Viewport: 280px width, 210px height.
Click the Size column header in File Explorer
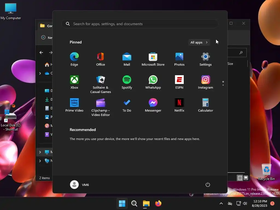point(230,63)
